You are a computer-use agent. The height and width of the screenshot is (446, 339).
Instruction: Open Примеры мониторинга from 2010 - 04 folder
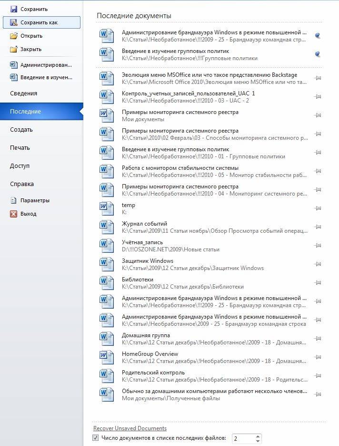click(210, 190)
